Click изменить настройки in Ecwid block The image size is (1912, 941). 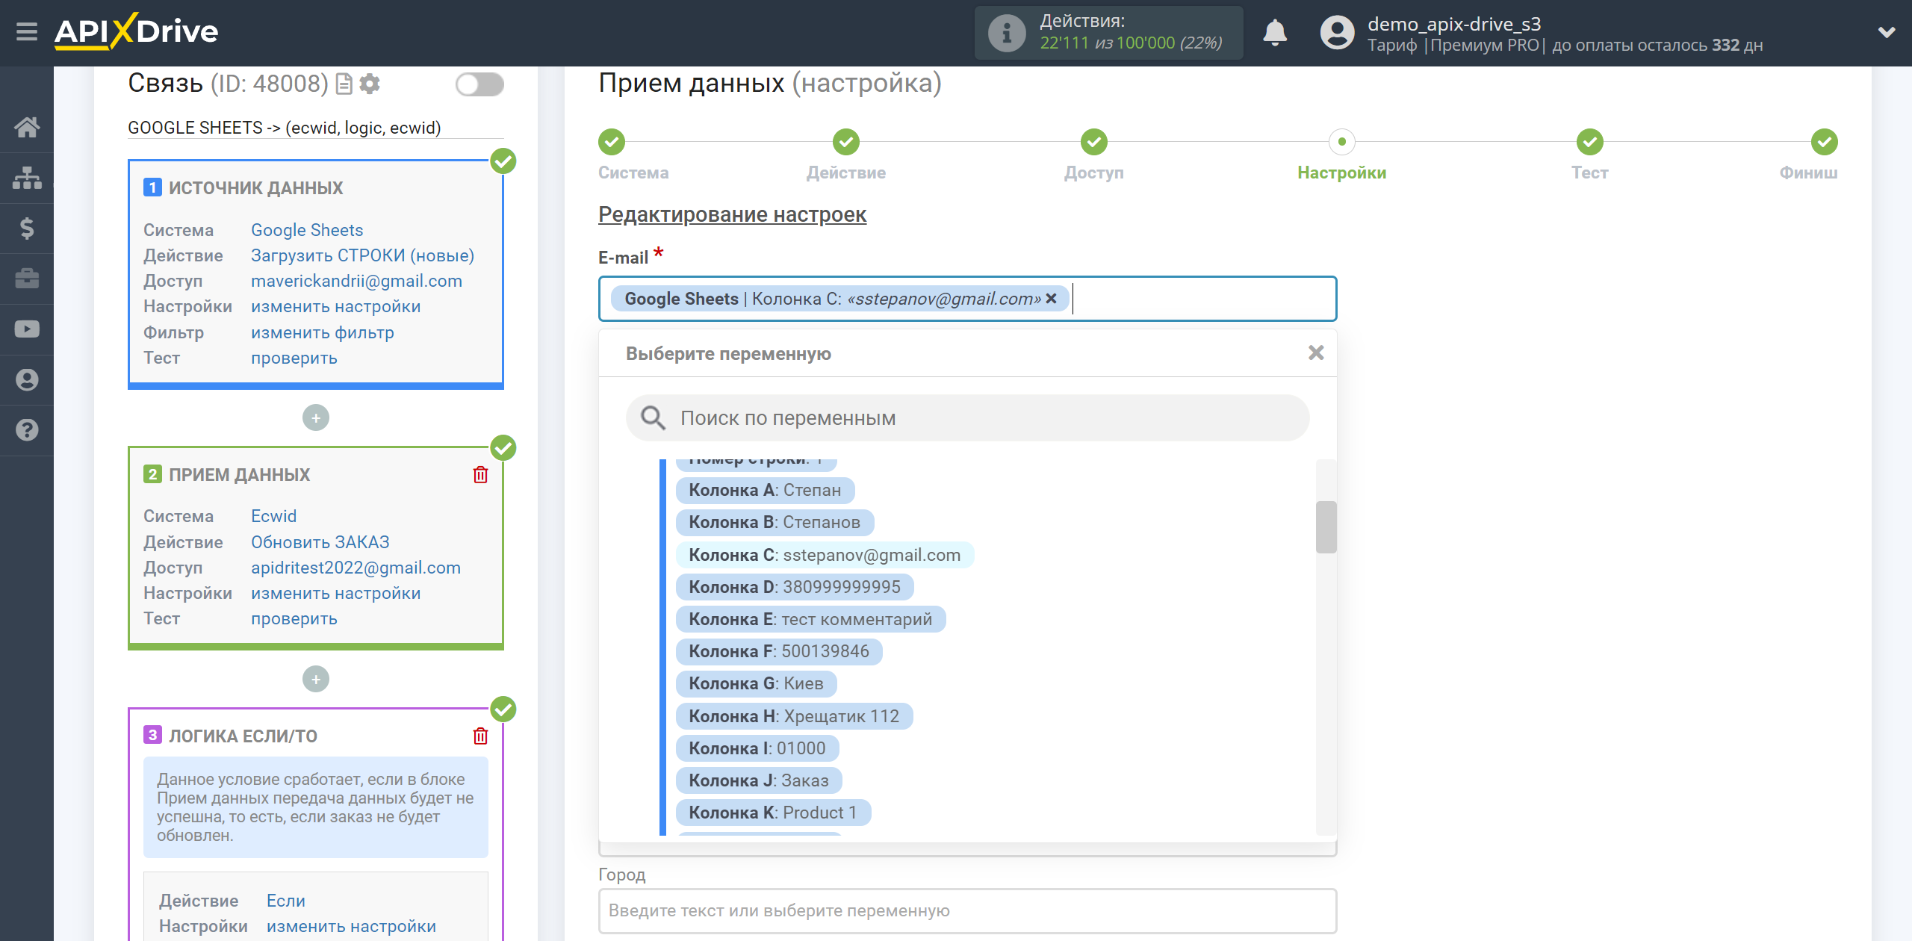click(x=335, y=593)
